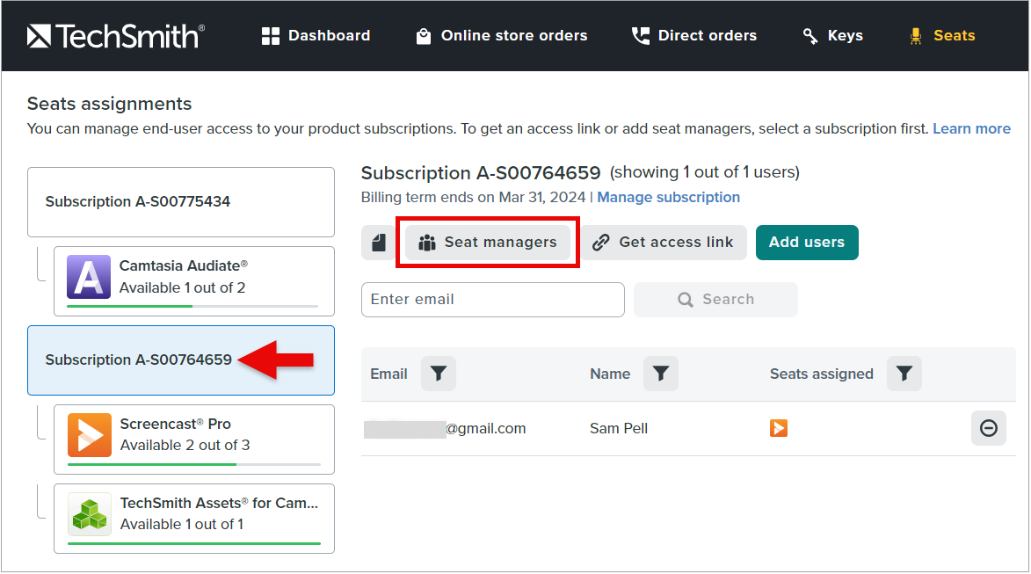Focus the Enter email field

[x=492, y=299]
